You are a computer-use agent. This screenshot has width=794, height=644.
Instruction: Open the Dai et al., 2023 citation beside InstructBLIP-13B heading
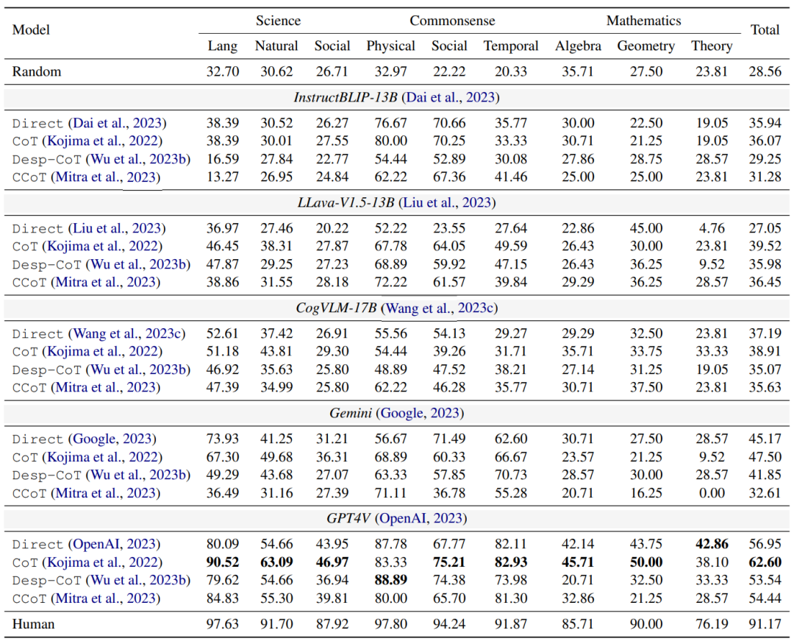click(450, 97)
